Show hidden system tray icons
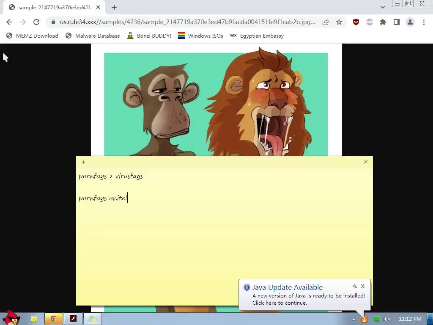 (354, 319)
